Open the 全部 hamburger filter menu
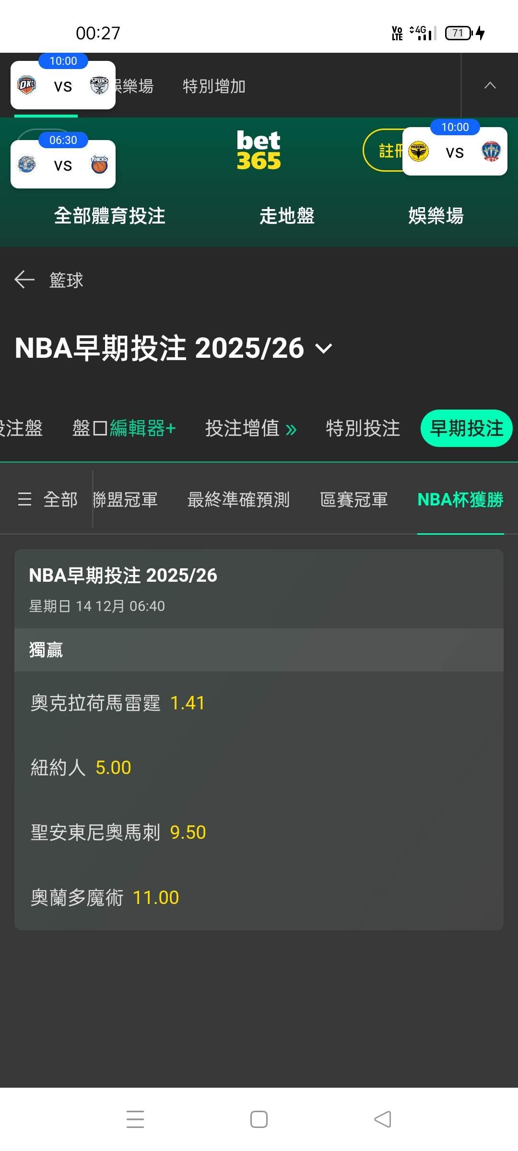 tap(47, 500)
